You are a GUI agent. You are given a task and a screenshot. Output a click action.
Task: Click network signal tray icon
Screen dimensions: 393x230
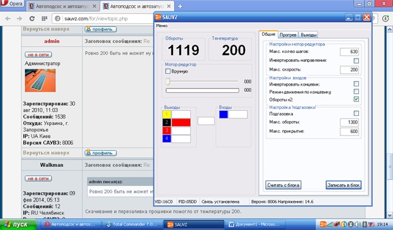point(331,224)
